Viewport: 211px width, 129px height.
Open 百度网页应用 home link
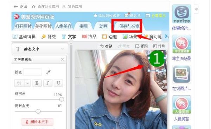point(45,7)
